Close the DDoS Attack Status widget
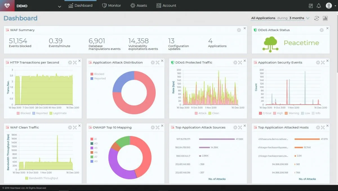This screenshot has width=338, height=191. (x=327, y=28)
